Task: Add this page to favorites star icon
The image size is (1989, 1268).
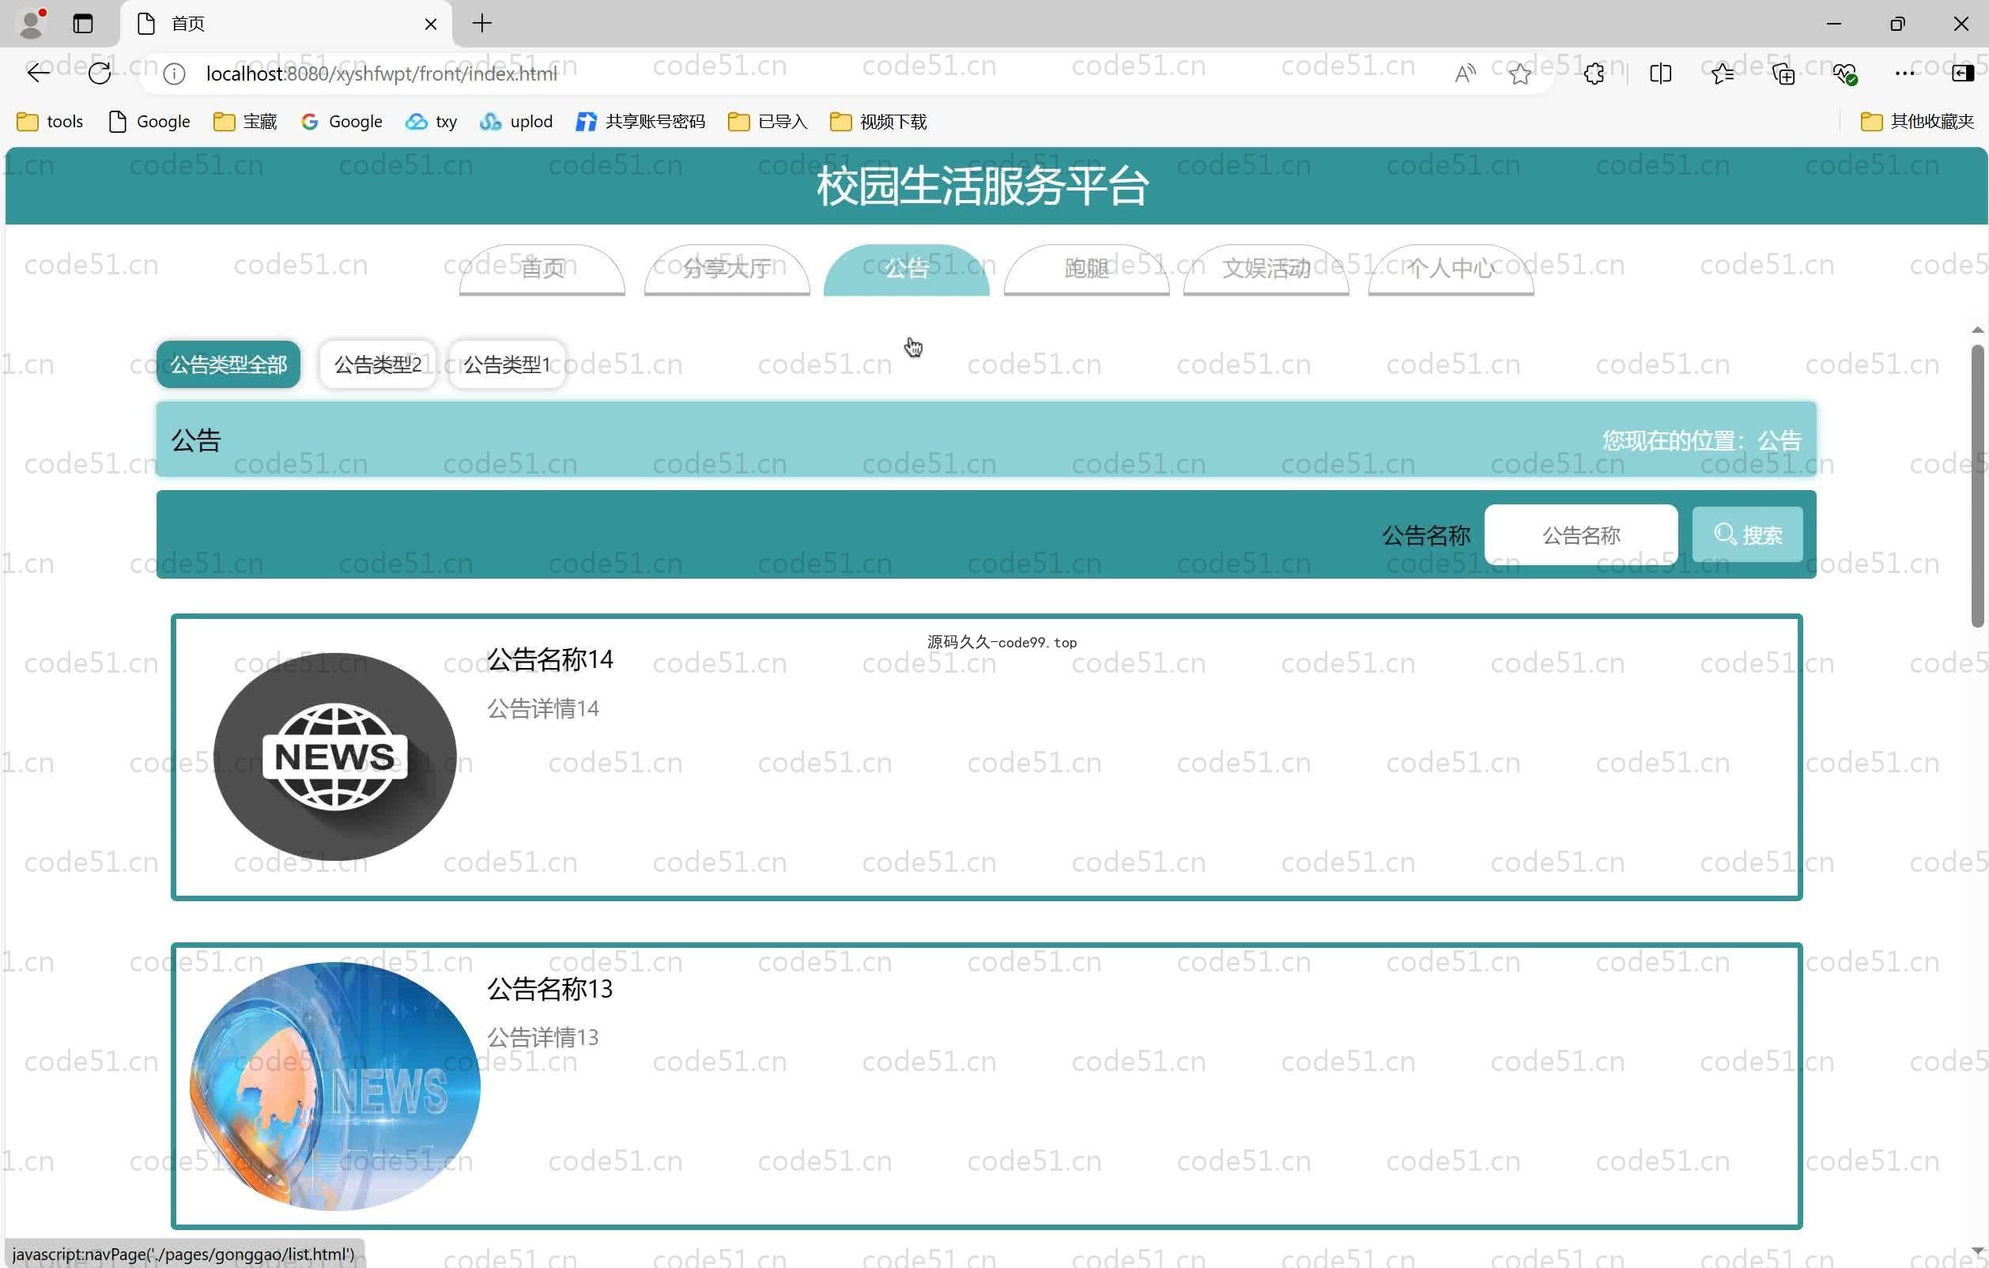Action: coord(1520,74)
